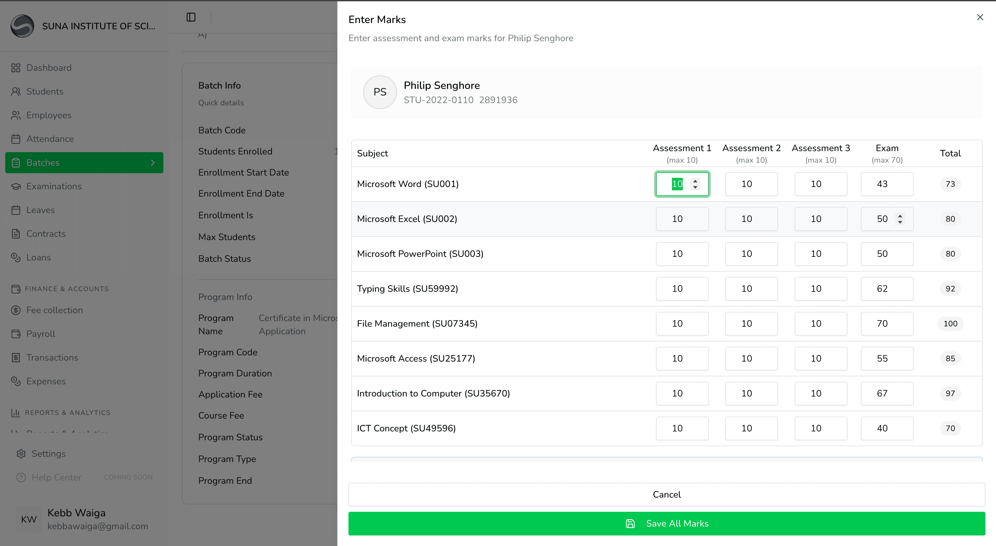The width and height of the screenshot is (996, 546).
Task: Expand the Batches menu chevron
Action: pos(152,162)
